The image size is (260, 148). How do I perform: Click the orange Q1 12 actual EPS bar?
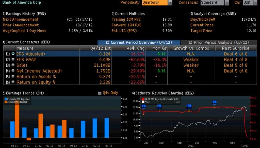[x=41, y=126]
